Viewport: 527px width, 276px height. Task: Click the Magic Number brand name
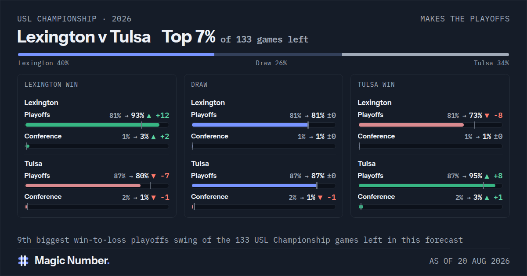coord(72,261)
